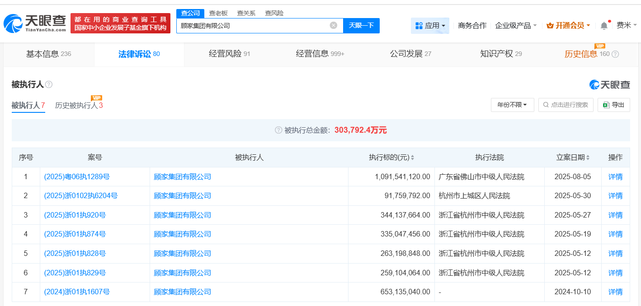The width and height of the screenshot is (641, 306).
Task: Open the notification bell icon
Action: tap(604, 26)
